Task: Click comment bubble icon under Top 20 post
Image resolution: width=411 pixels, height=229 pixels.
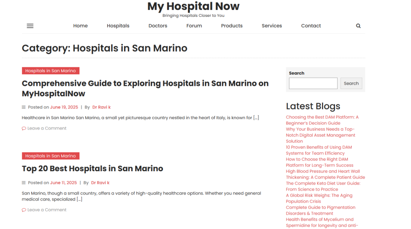Action: coord(24,210)
